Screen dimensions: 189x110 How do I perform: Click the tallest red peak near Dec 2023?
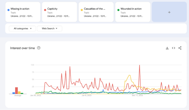140,66
